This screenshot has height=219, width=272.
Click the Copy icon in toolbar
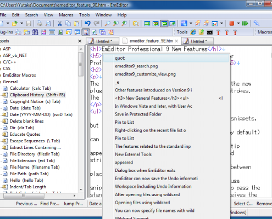coord(68,24)
